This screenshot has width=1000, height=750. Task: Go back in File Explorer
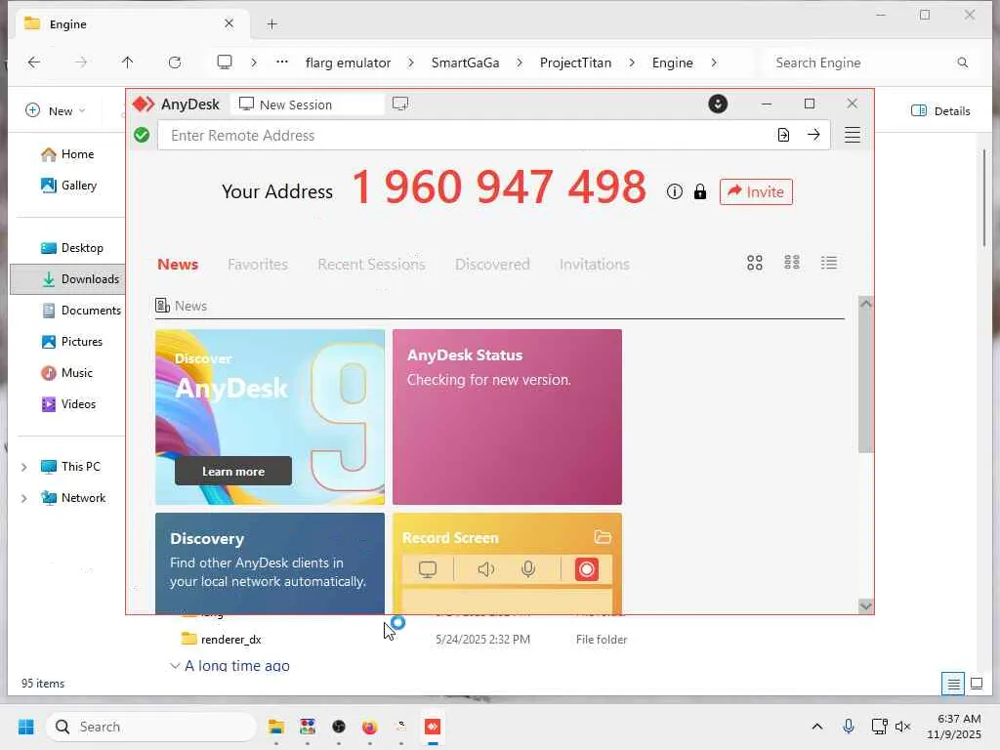point(34,62)
